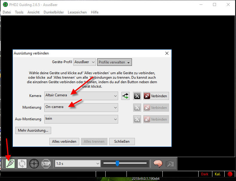Click the connect equipment USB icon
Viewport: 236px width, 181px height.
pos(10,164)
